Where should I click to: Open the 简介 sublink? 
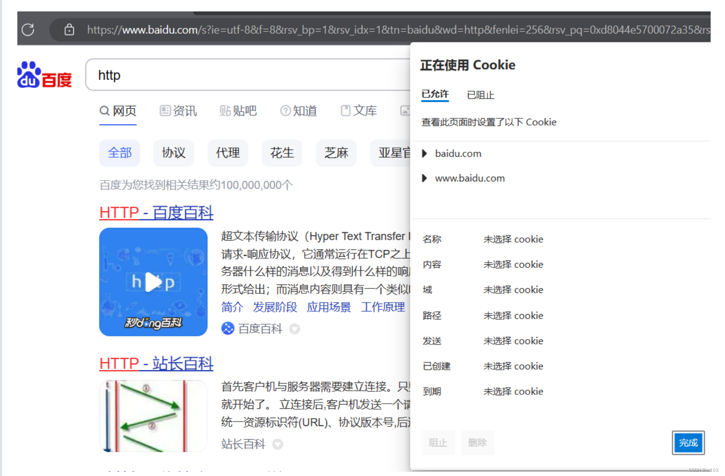232,307
